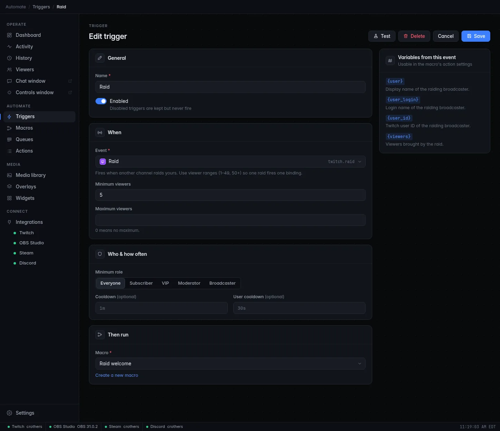Click the Queues stack icon
Screen dimensions: 500x431
(x=9, y=139)
